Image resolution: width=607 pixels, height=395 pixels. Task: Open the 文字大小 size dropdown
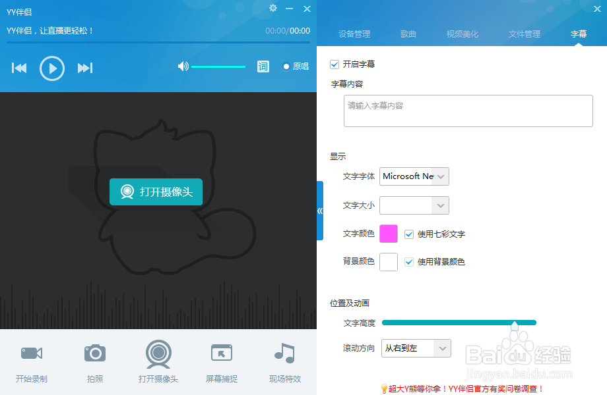tap(414, 205)
